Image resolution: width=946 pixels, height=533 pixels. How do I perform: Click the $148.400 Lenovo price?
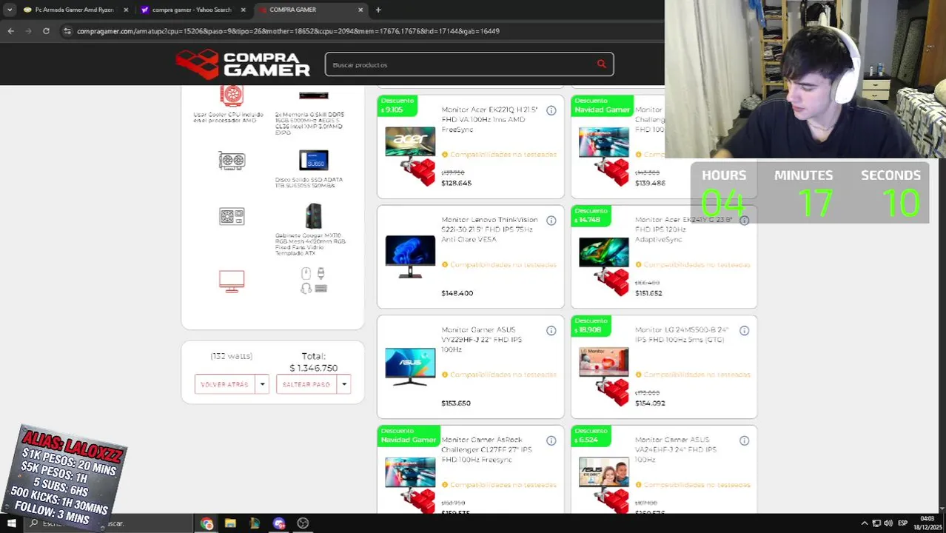pos(457,293)
